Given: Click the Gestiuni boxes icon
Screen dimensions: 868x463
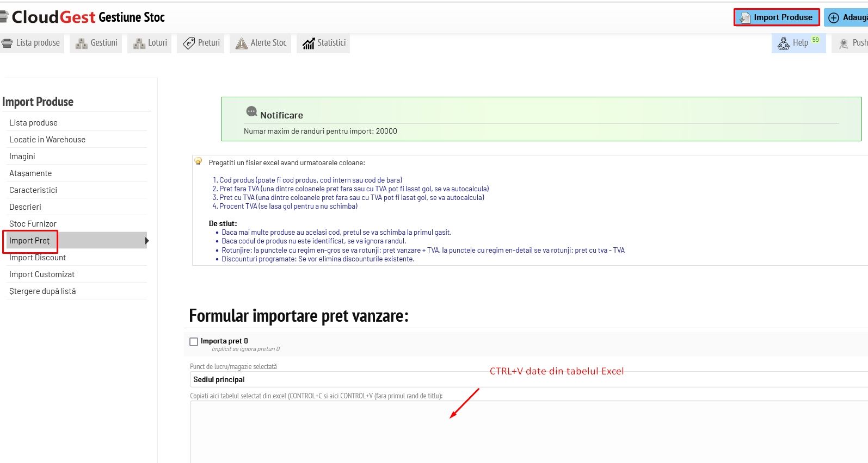Looking at the screenshot, I should 82,43.
